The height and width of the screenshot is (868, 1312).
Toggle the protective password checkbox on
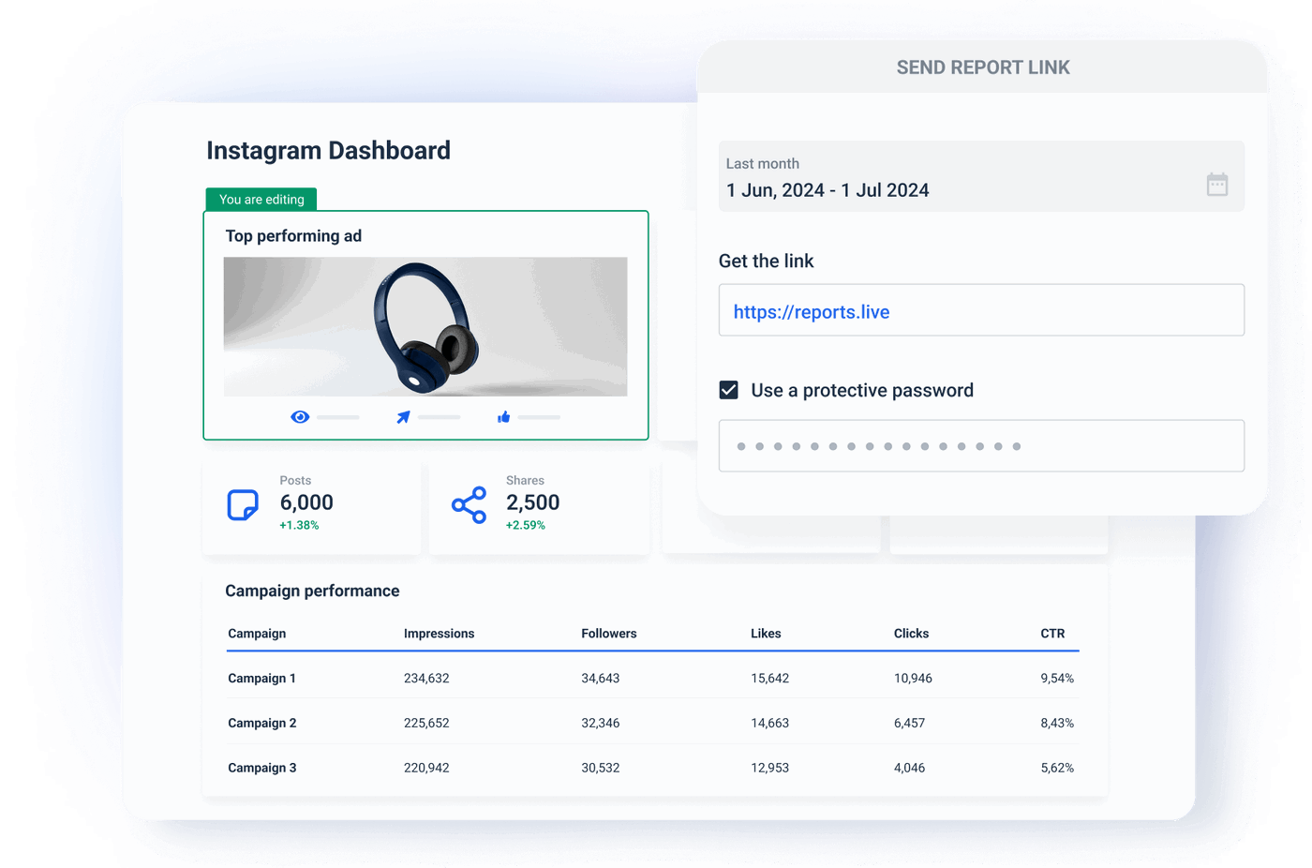pos(728,389)
